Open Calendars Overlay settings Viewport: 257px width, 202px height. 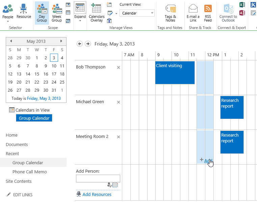click(97, 13)
